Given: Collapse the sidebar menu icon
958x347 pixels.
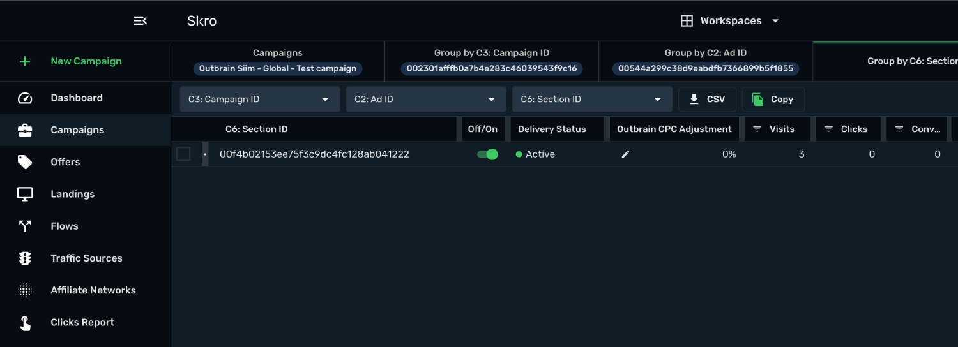Looking at the screenshot, I should tap(141, 21).
